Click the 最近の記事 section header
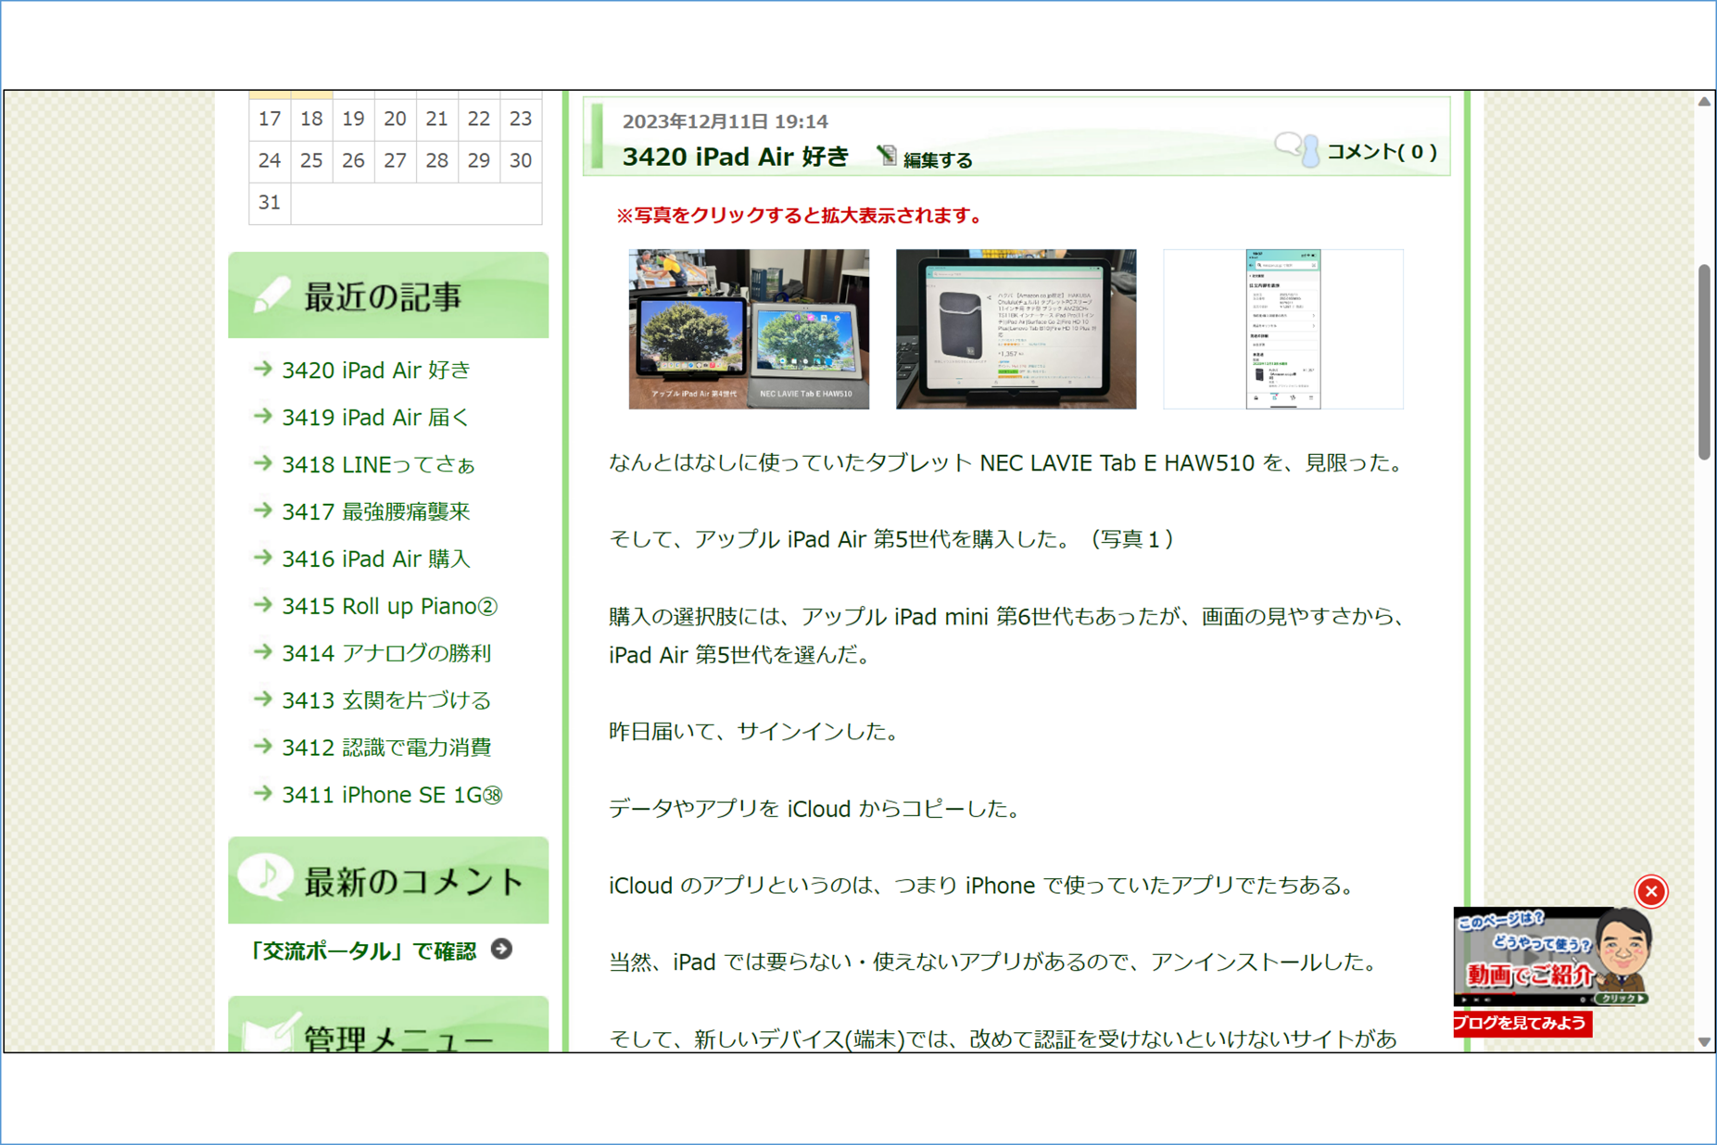Viewport: 1717px width, 1145px height. (x=388, y=296)
